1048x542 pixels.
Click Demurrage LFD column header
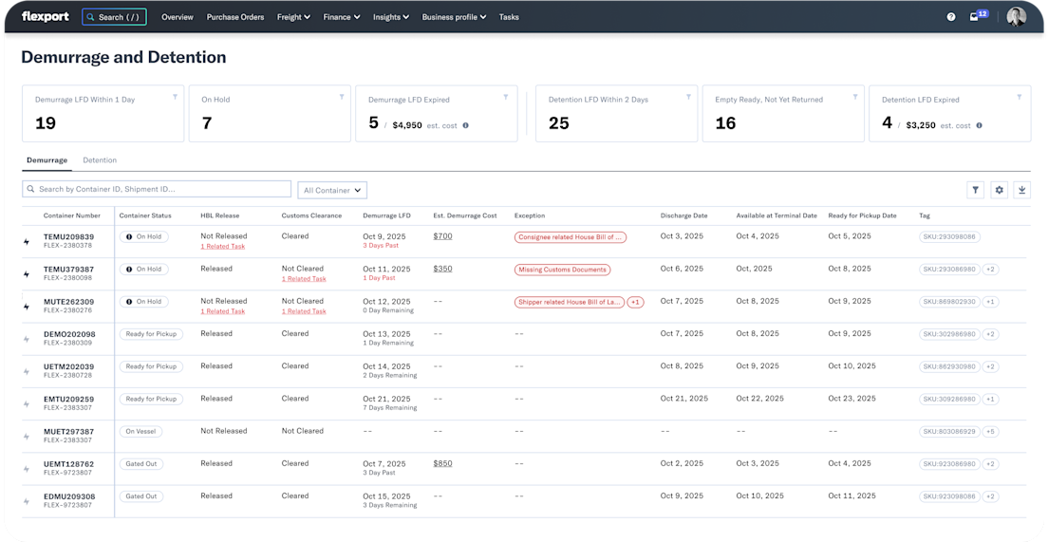tap(386, 215)
